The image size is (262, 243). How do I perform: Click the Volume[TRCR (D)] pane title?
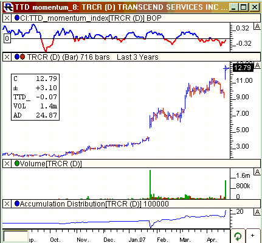[x=50, y=163]
